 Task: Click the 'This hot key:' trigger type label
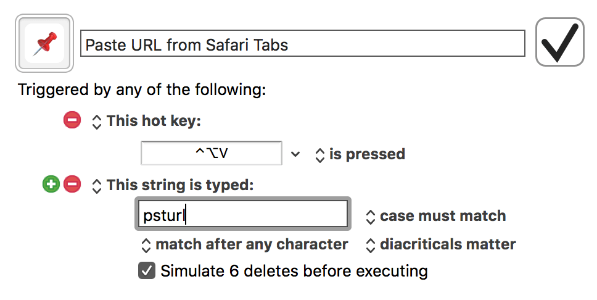click(x=154, y=120)
